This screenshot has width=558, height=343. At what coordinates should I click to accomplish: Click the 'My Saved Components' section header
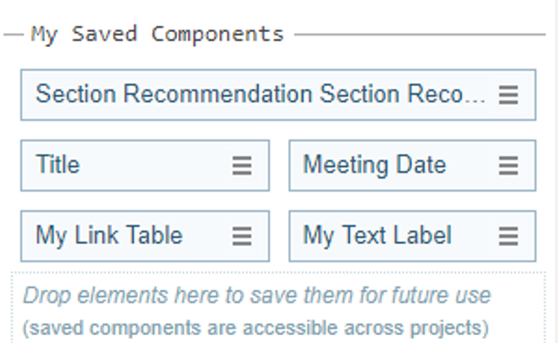click(157, 34)
